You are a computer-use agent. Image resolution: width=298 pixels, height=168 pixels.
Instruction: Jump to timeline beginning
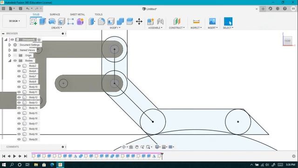click(x=4, y=156)
